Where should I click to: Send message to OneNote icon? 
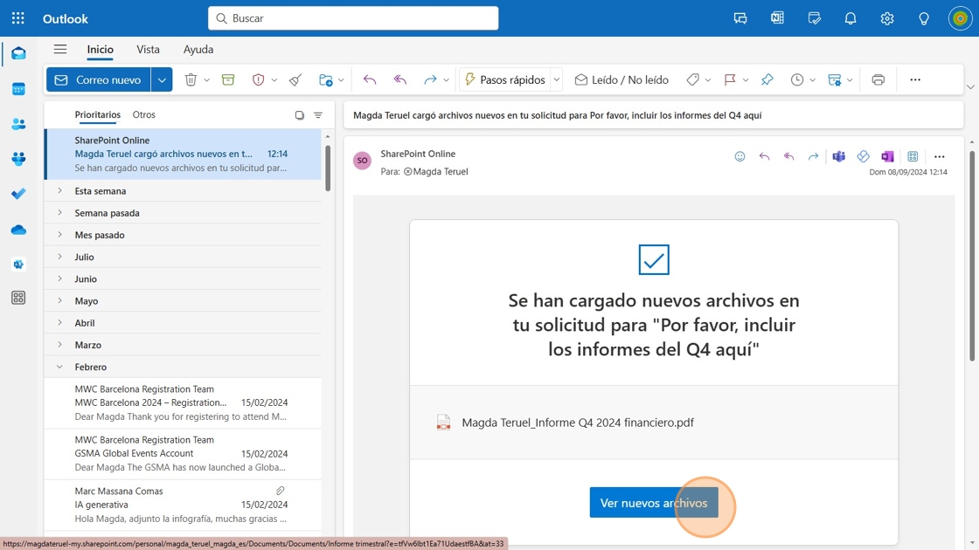[x=887, y=156]
